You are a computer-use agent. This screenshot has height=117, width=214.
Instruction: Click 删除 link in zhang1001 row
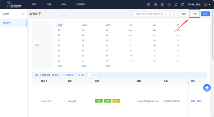pos(199,101)
